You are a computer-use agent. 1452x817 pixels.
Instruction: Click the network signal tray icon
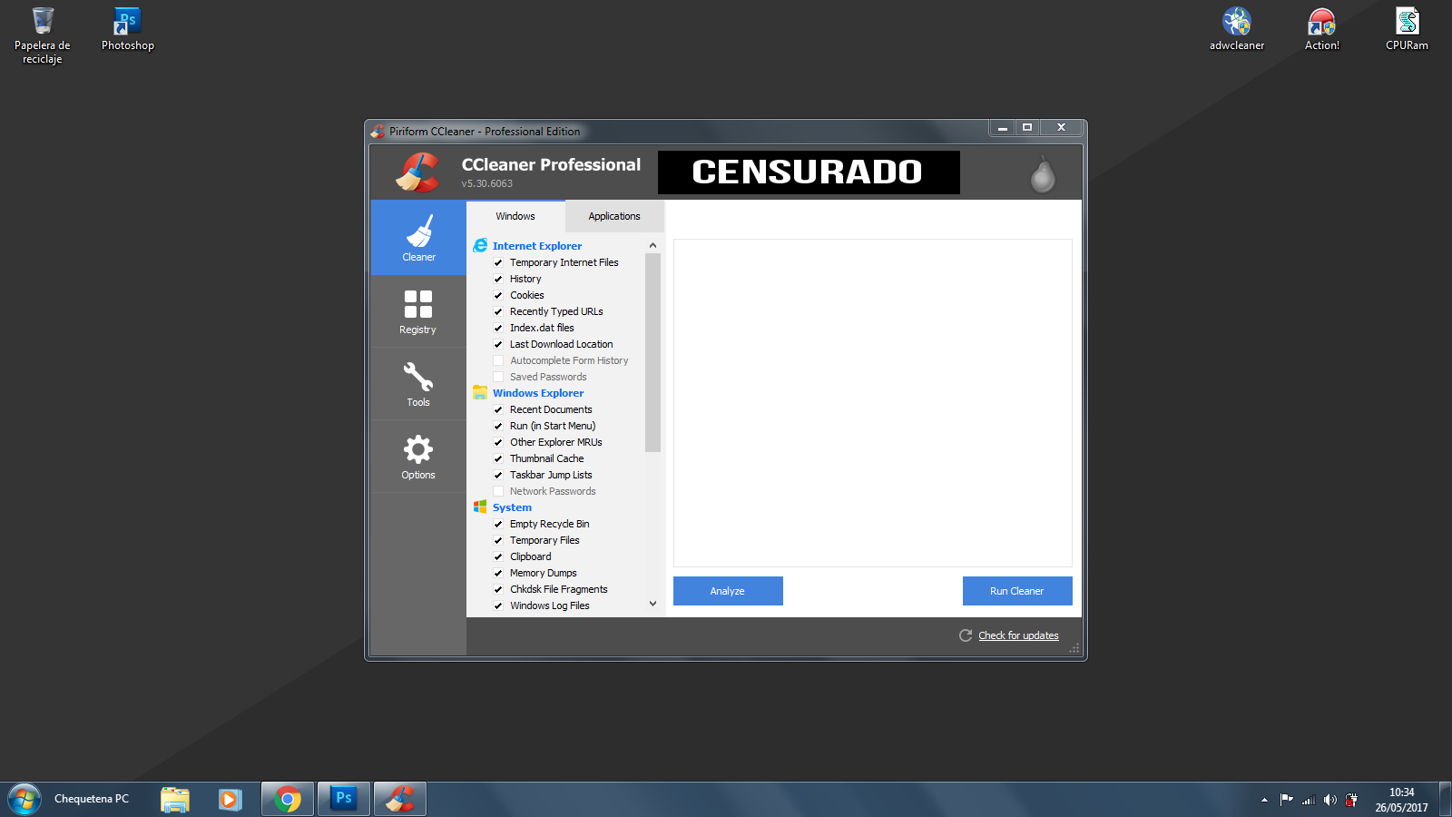click(1308, 800)
